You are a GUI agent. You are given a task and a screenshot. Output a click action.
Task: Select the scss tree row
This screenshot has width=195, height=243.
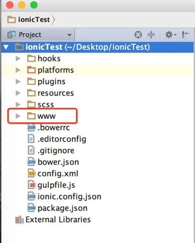tap(97, 105)
